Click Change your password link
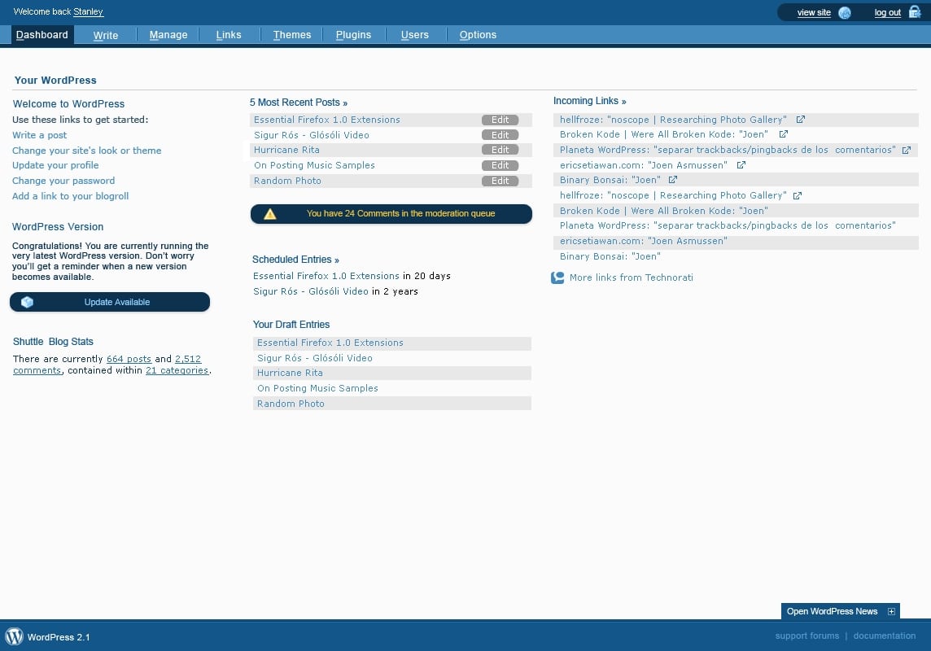 [x=63, y=181]
